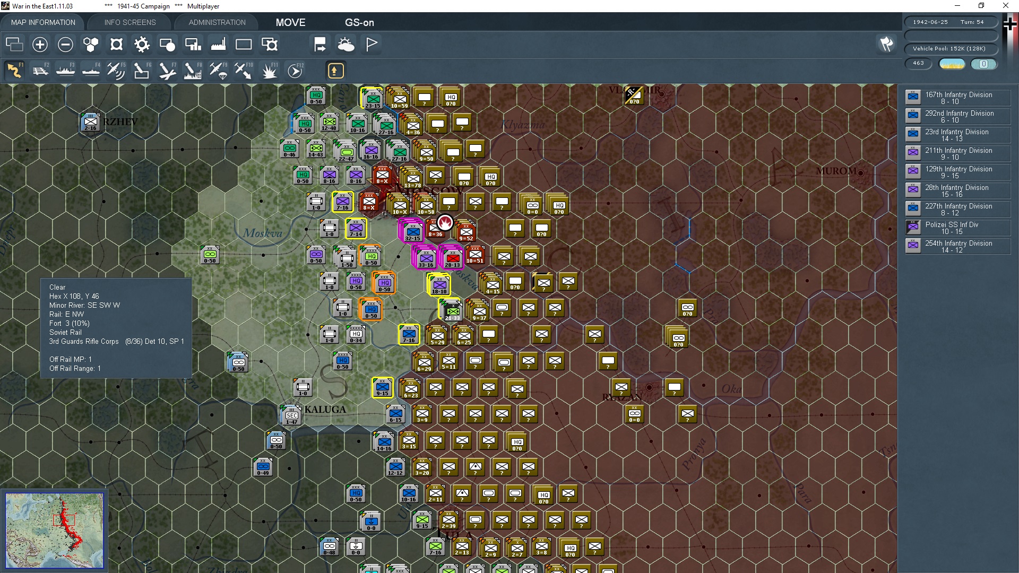This screenshot has height=573, width=1019.
Task: Select Bomb airfield mode icon F7
Action: tap(167, 71)
